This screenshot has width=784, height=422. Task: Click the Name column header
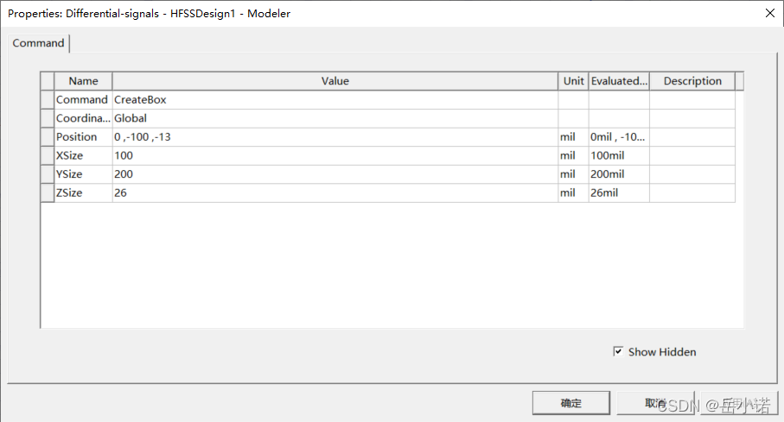(x=83, y=81)
